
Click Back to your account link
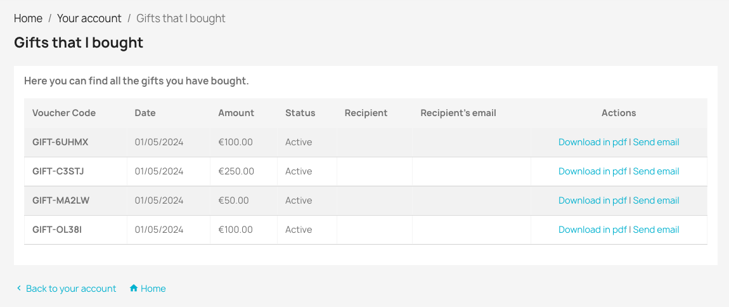(71, 289)
